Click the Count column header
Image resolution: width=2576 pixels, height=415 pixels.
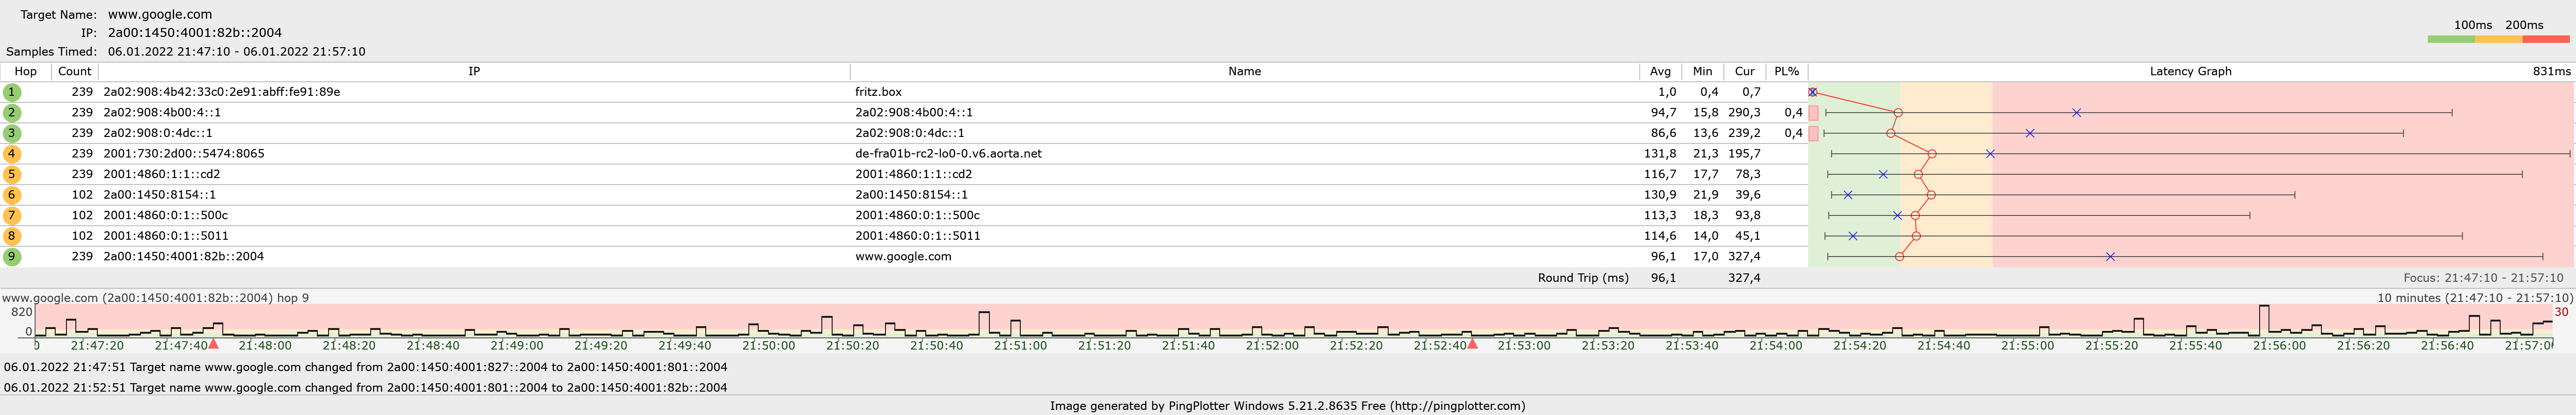click(x=75, y=72)
